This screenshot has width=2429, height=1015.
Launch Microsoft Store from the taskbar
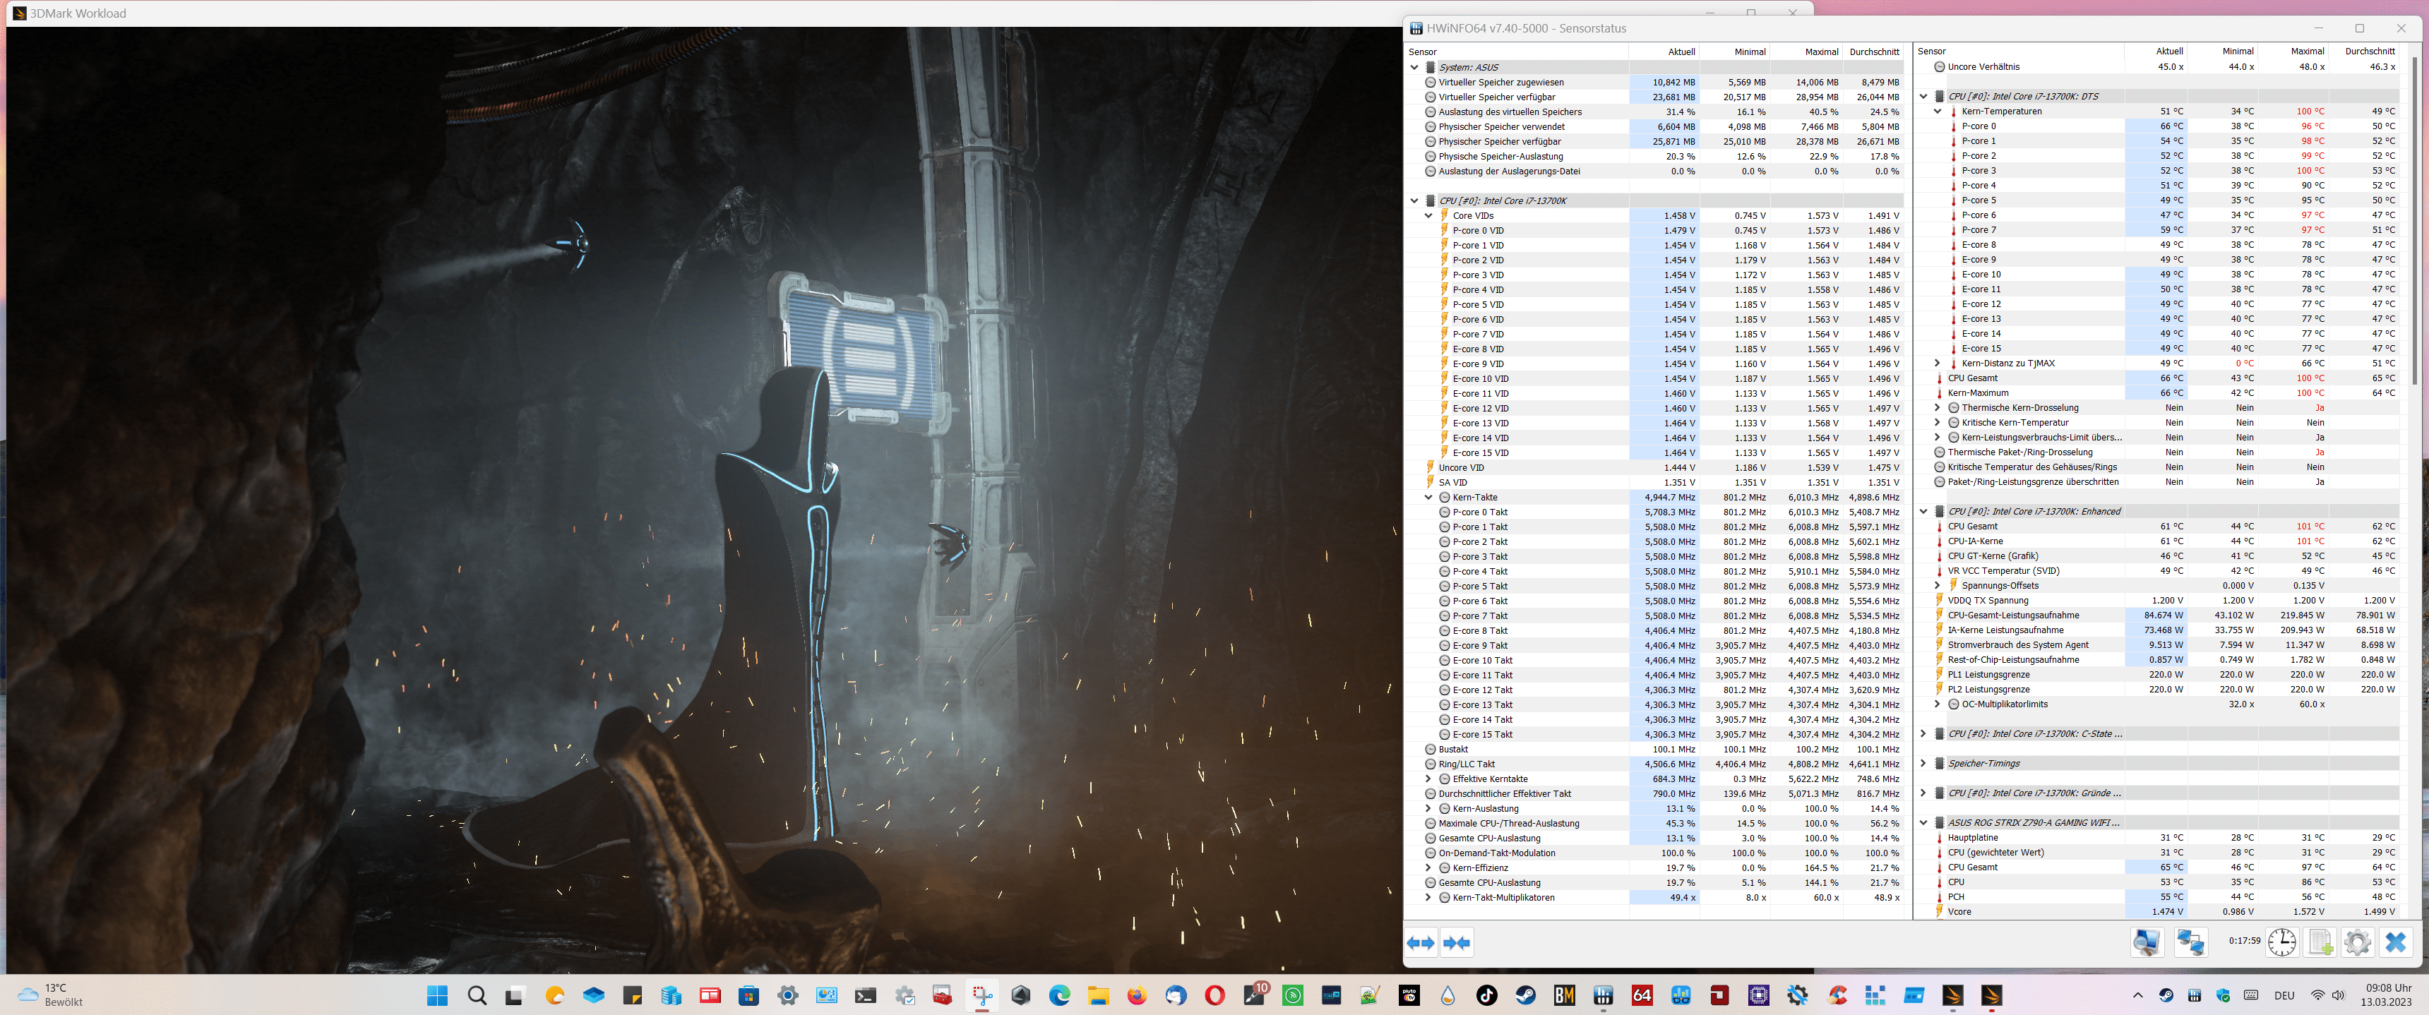pyautogui.click(x=748, y=995)
